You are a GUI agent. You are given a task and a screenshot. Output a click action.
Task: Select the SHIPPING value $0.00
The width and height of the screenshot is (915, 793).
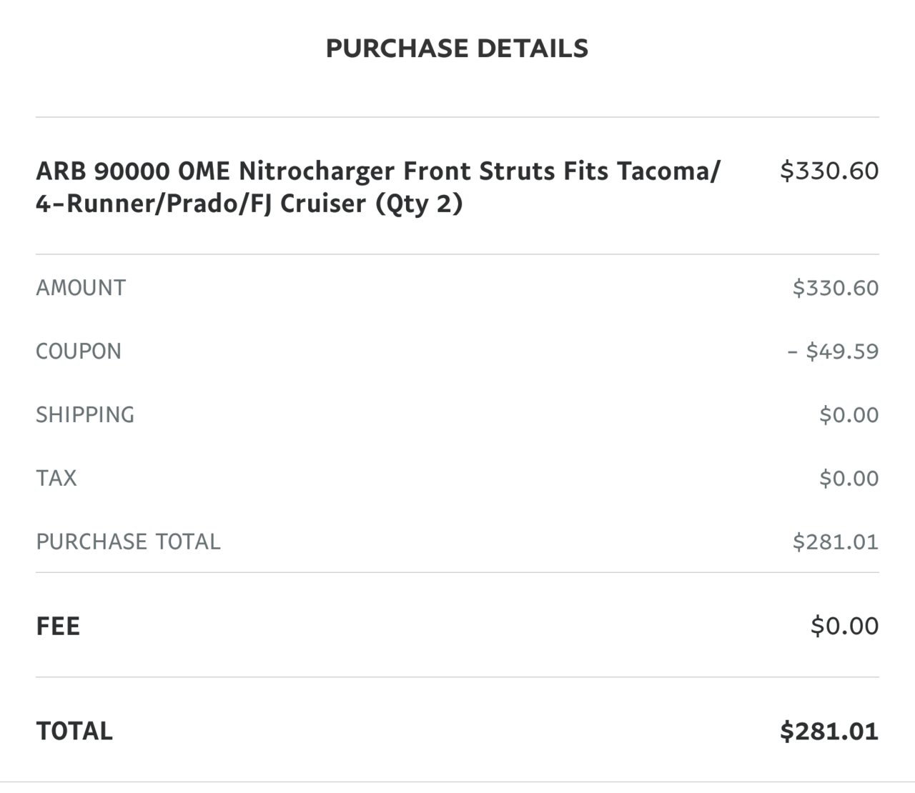[x=849, y=415]
